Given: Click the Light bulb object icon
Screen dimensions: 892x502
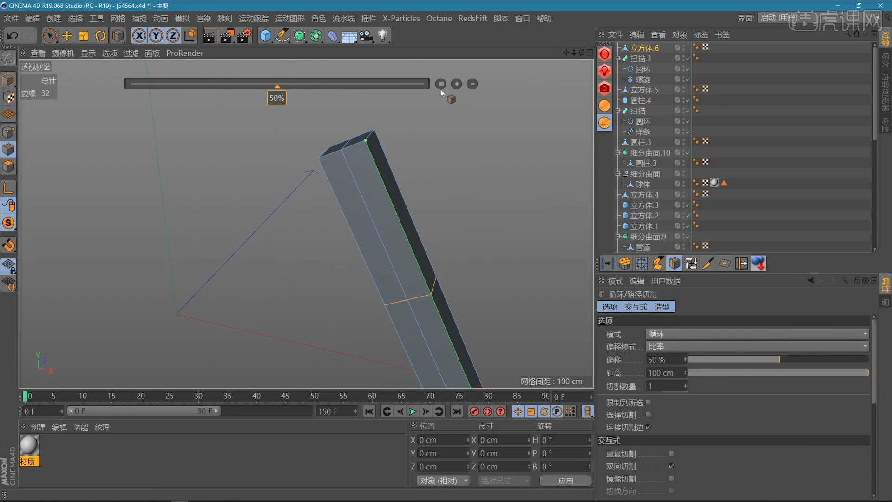Looking at the screenshot, I should [383, 36].
